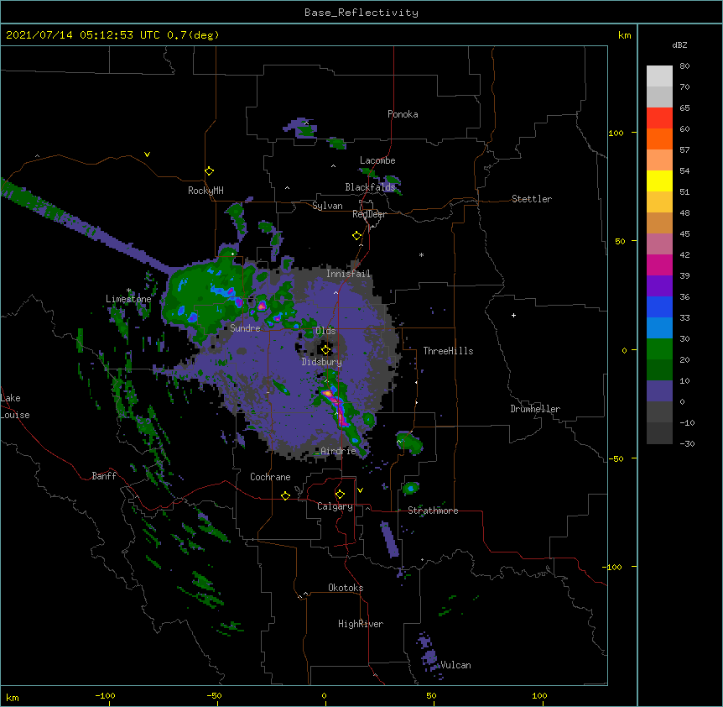The width and height of the screenshot is (723, 707).
Task: Click the Sylvan label
Action: tap(327, 206)
